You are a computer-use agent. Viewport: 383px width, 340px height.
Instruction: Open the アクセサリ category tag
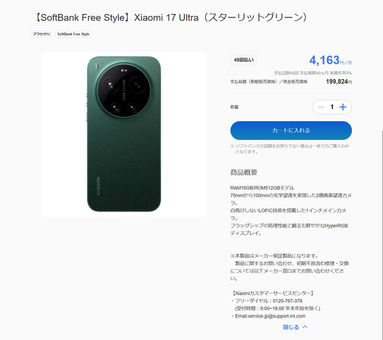[42, 34]
